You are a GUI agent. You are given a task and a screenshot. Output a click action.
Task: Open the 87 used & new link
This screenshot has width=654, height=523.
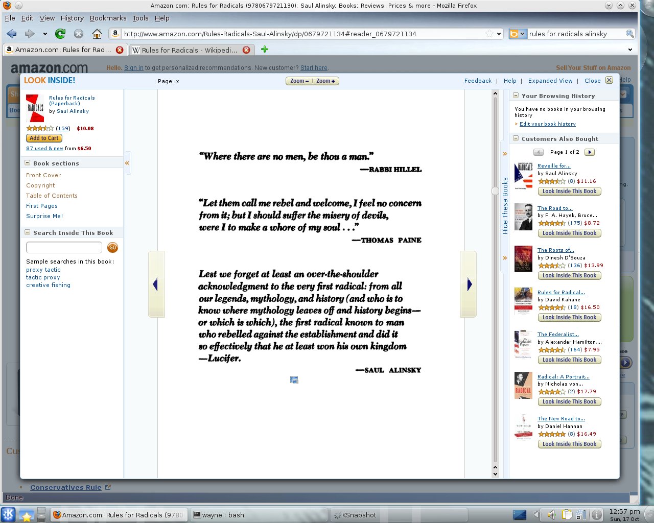pyautogui.click(x=44, y=149)
